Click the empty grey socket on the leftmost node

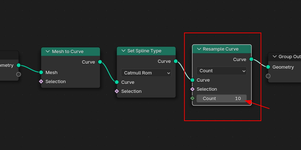[x=18, y=74]
